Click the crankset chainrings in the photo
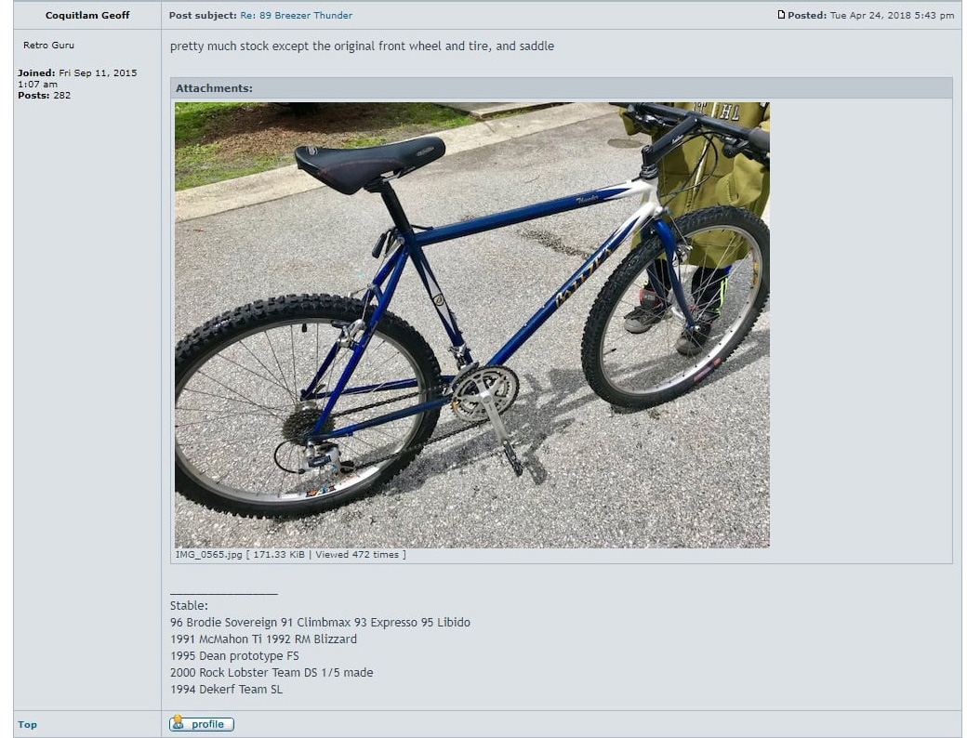The image size is (967, 738). coord(484,393)
